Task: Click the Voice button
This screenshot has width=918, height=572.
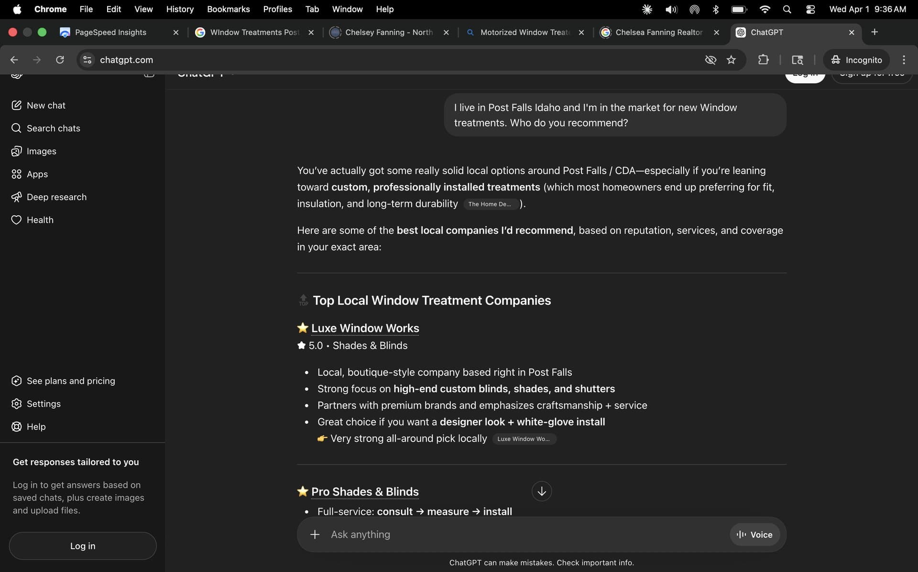Action: click(754, 534)
